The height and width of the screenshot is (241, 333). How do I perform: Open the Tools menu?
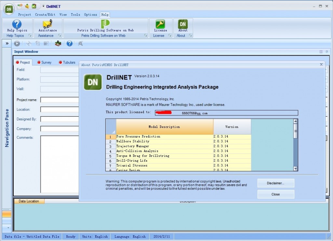[x=75, y=14]
